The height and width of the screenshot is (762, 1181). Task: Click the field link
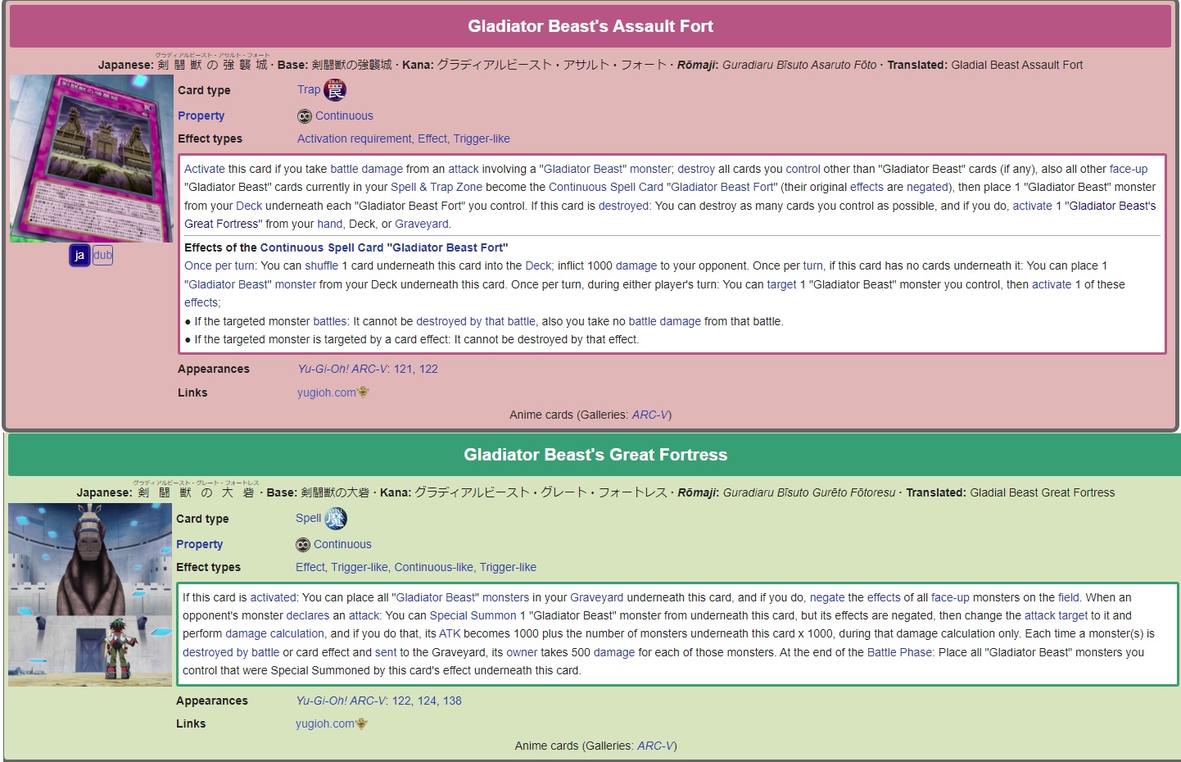[1069, 598]
